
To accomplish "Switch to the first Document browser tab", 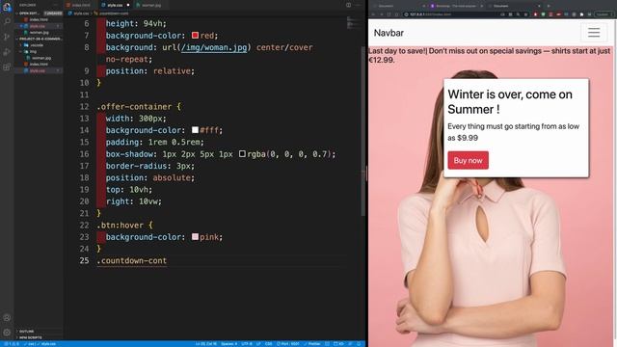I will coord(398,6).
